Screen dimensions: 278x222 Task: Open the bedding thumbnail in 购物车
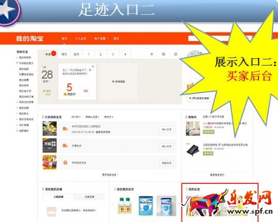[193, 129]
